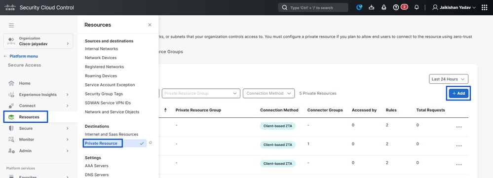Open row actions for second resource

tap(459, 145)
